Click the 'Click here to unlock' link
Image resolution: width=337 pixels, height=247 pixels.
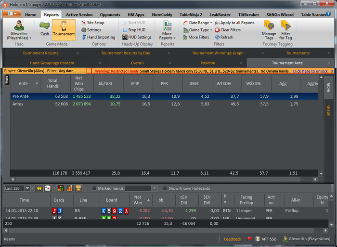tap(310, 71)
